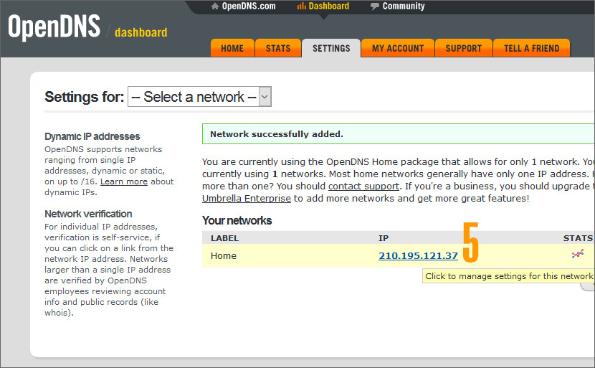Open the OpenDNS.com top link
Viewport: 595px width, 368px height.
[249, 6]
